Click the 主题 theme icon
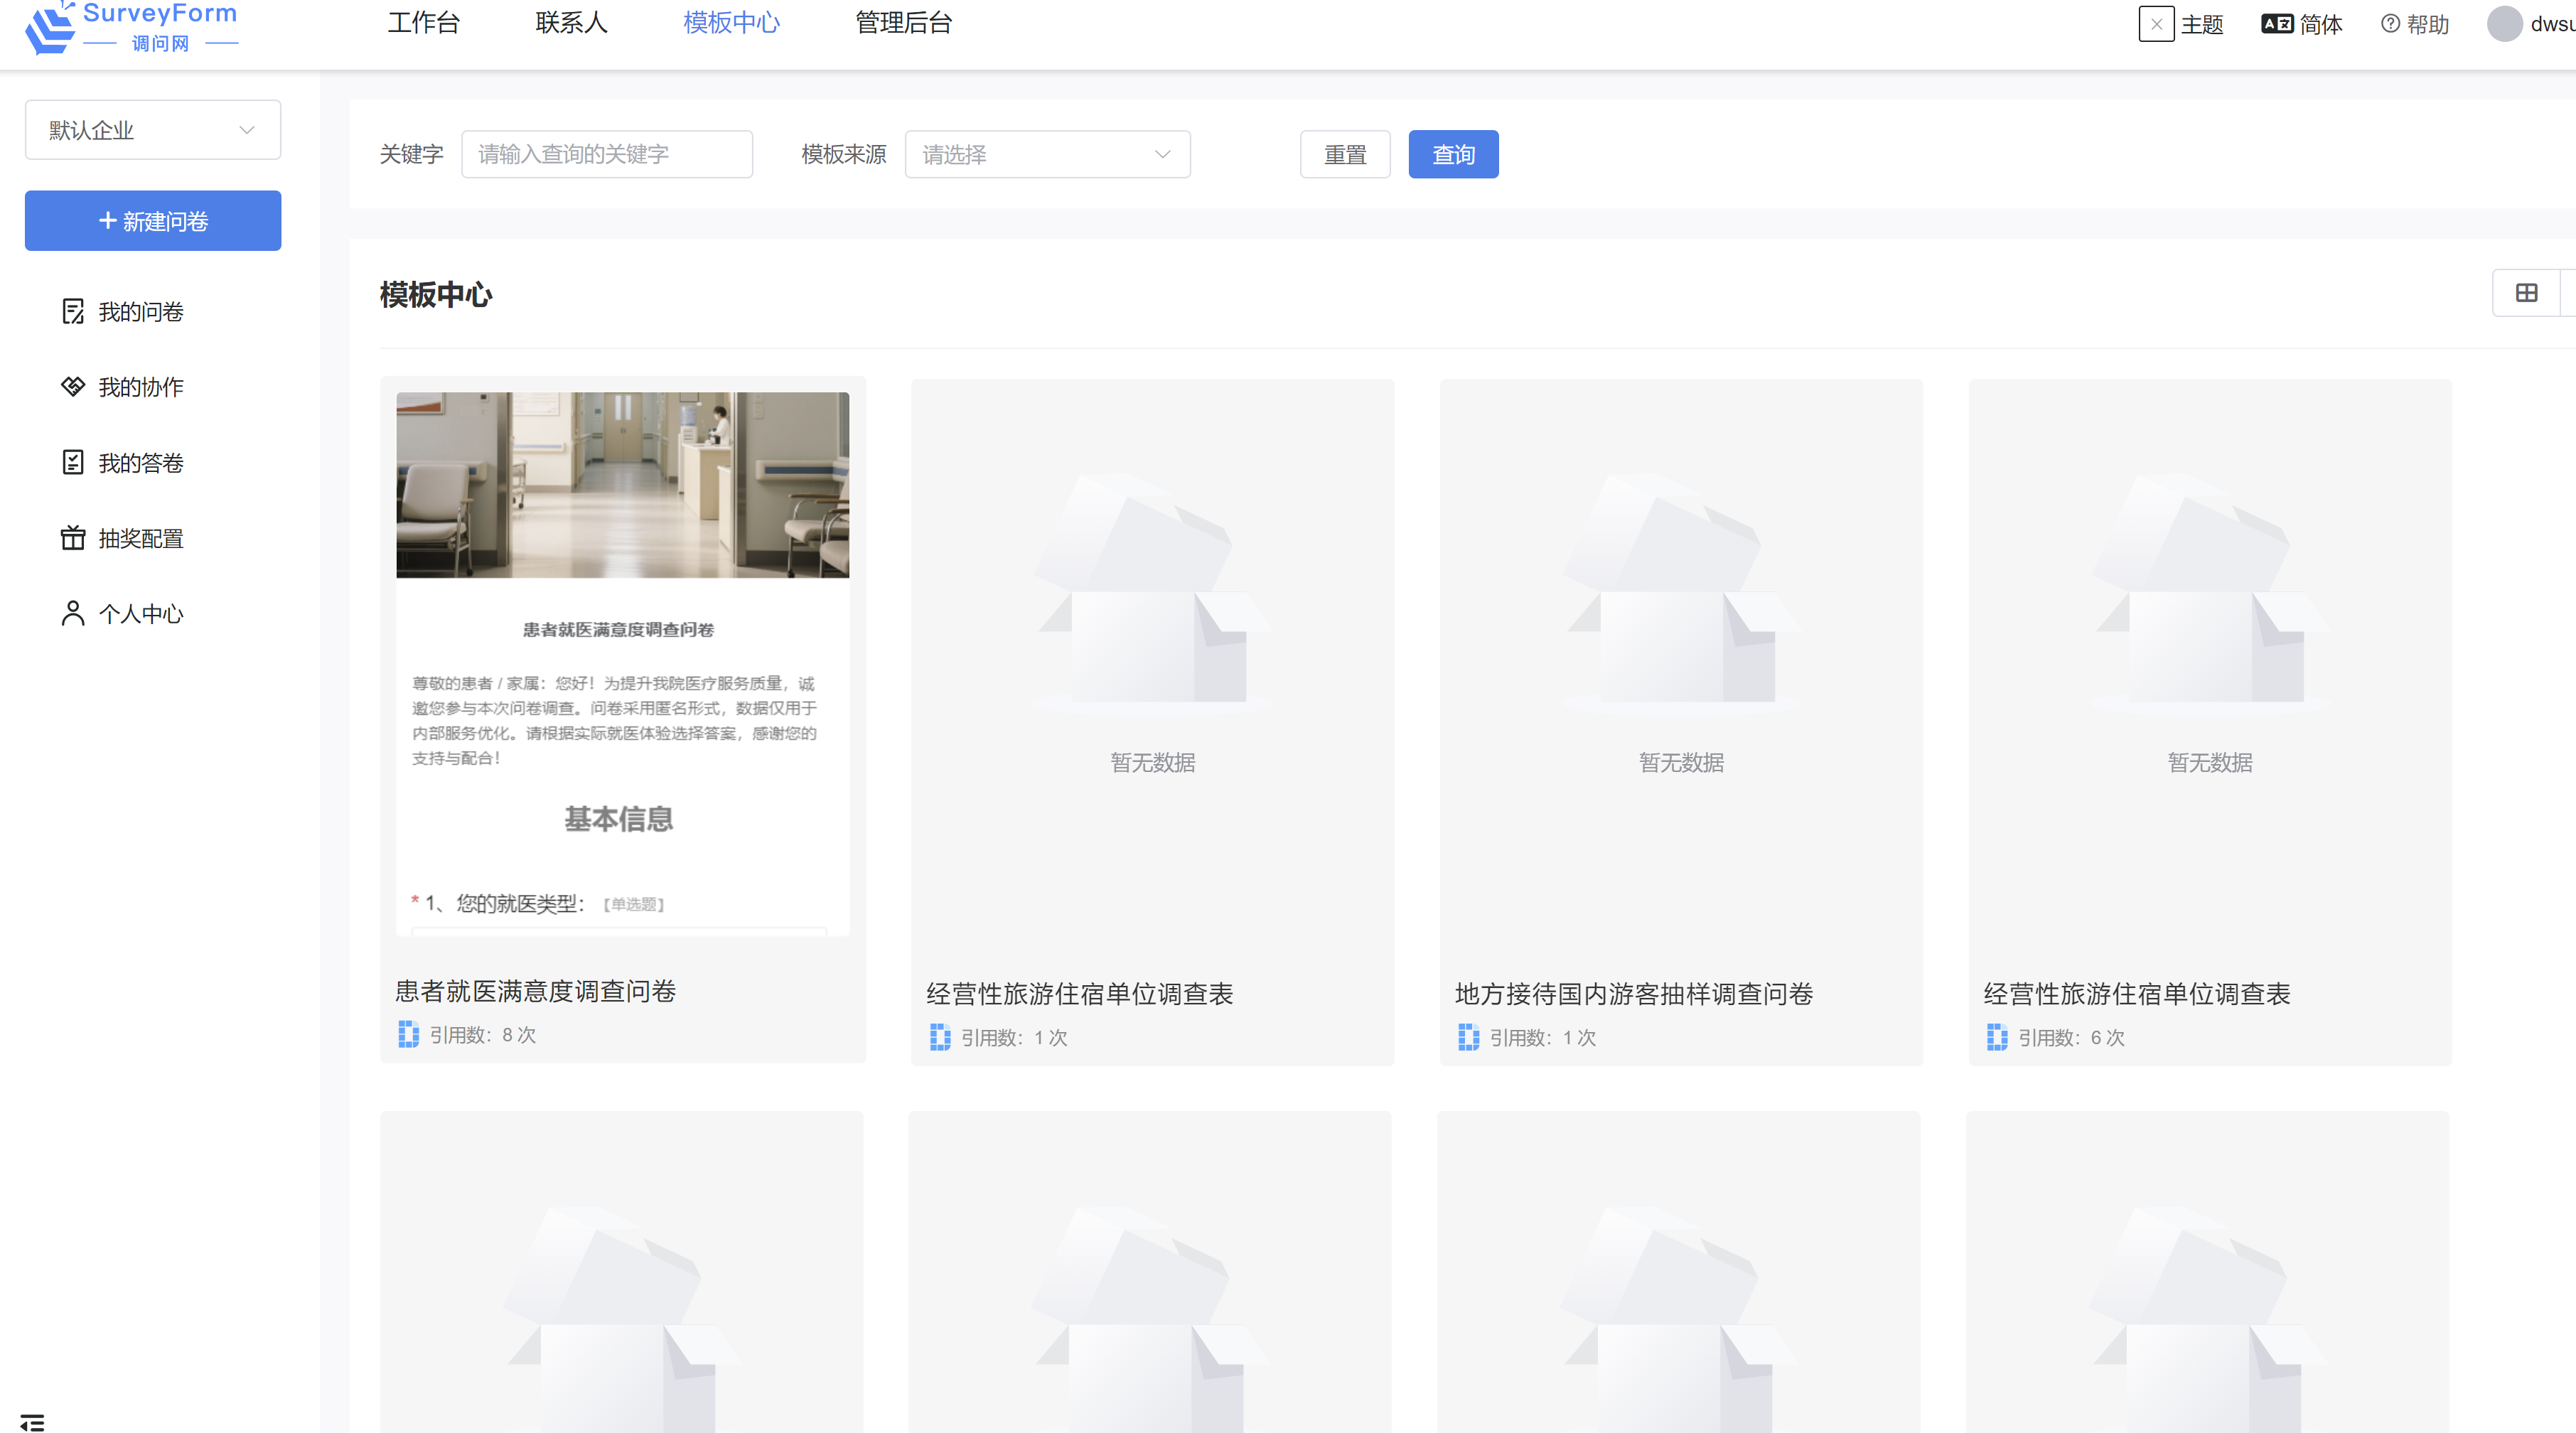2576x1433 pixels. (2156, 24)
